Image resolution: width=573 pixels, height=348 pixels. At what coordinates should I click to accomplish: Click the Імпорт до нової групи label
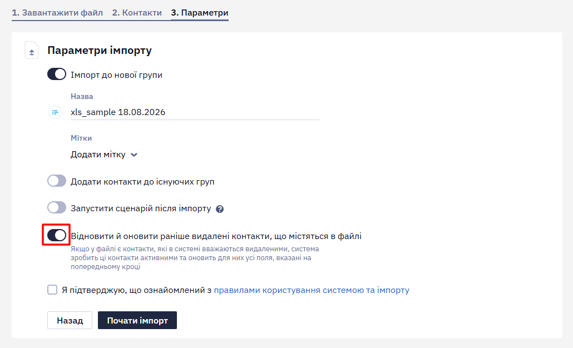(x=117, y=75)
